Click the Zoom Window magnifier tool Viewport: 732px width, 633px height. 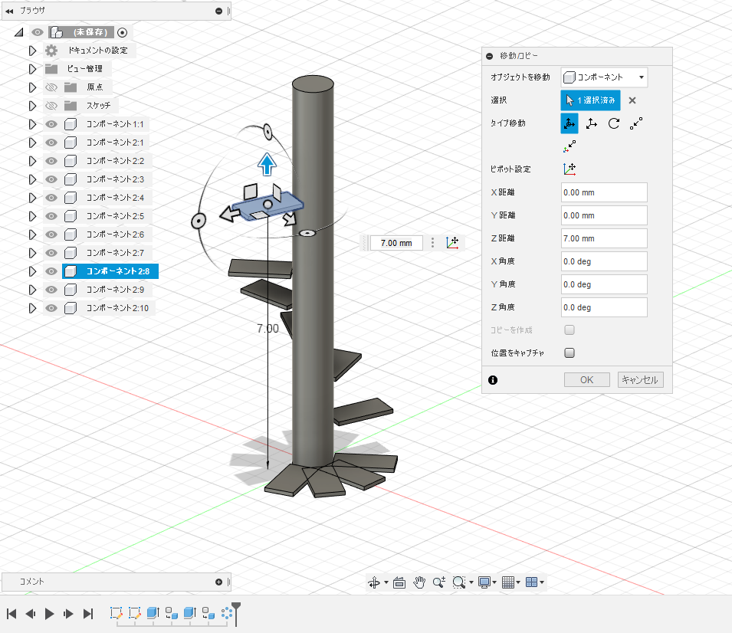(x=459, y=582)
